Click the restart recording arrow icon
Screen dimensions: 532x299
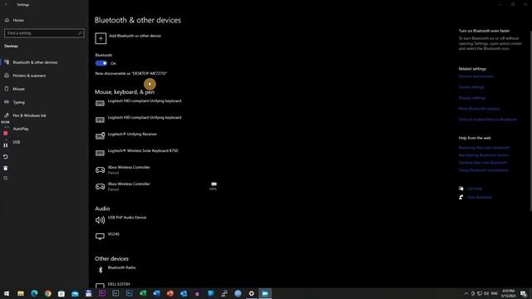coord(6,157)
